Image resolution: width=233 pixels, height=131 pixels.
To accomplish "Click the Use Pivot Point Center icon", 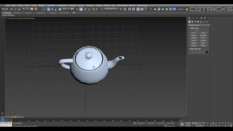I will pyautogui.click(x=72, y=9).
